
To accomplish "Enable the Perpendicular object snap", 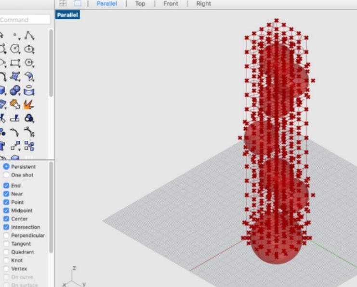I will [6, 236].
